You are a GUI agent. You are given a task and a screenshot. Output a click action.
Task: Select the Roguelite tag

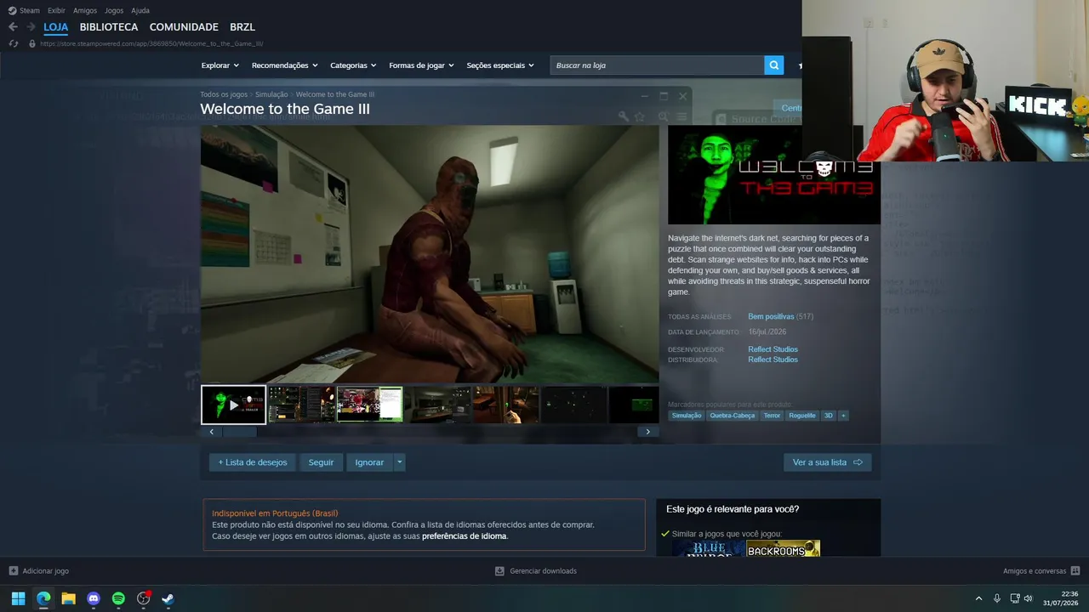(802, 416)
